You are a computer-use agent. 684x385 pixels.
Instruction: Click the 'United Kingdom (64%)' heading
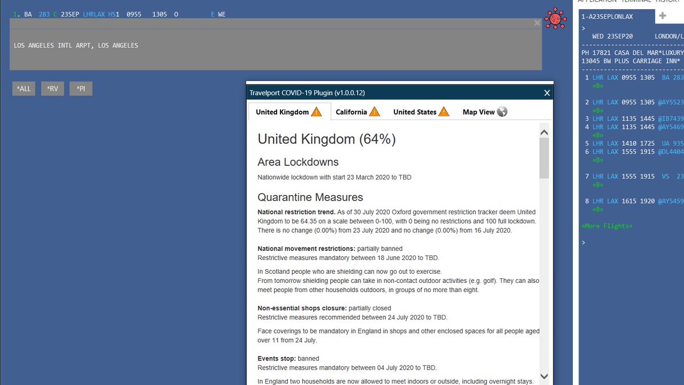[x=327, y=139]
